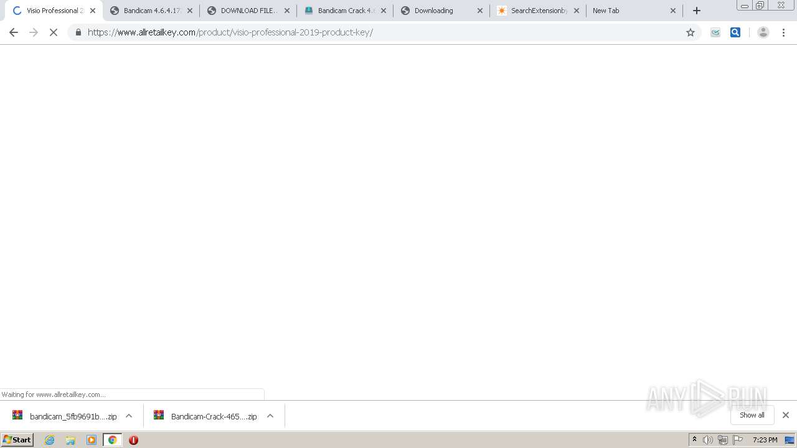Open the Windows Start menu
The height and width of the screenshot is (448, 797).
click(x=17, y=440)
